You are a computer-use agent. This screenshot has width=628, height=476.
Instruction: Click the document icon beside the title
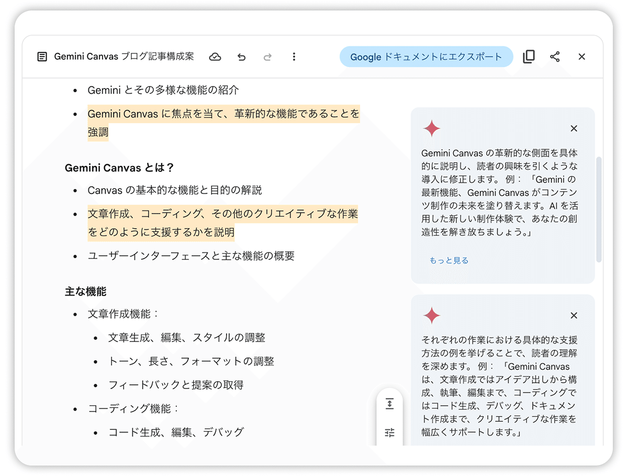pos(42,57)
